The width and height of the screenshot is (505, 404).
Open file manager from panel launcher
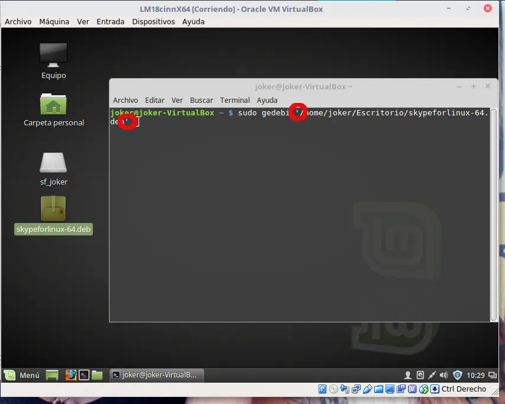click(x=97, y=375)
